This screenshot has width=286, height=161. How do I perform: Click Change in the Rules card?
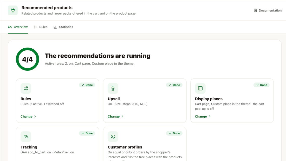pyautogui.click(x=27, y=117)
